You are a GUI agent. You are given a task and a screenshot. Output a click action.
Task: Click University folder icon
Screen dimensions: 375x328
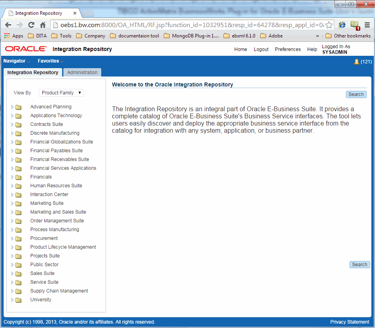coord(18,300)
